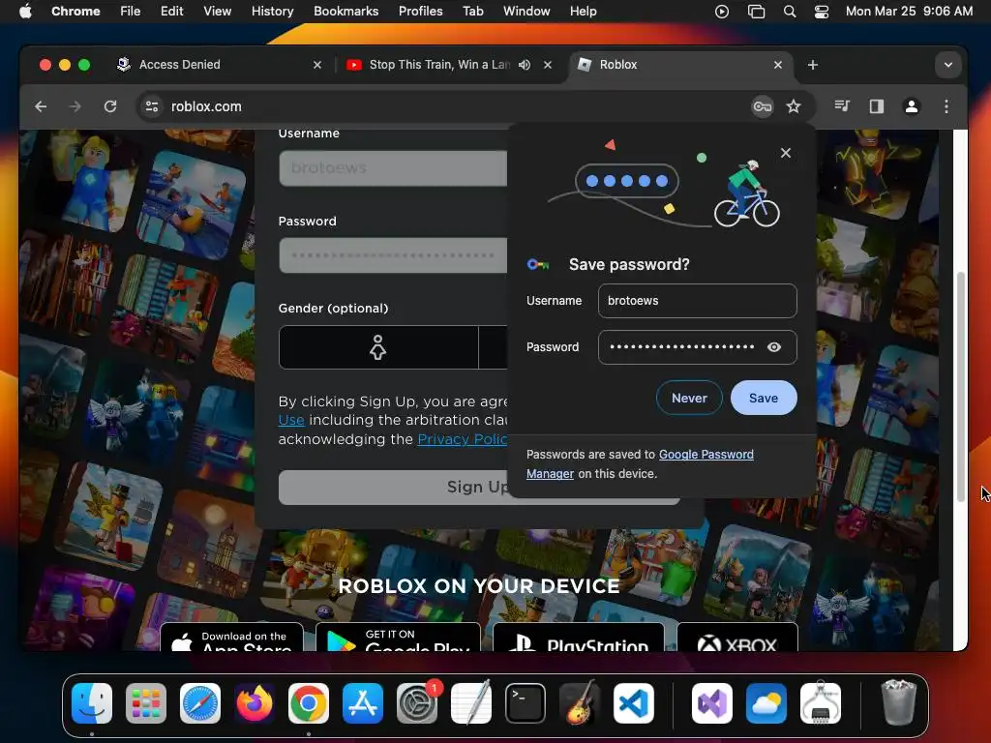Focus the Roblox signup Username field
The image size is (991, 743).
(393, 168)
